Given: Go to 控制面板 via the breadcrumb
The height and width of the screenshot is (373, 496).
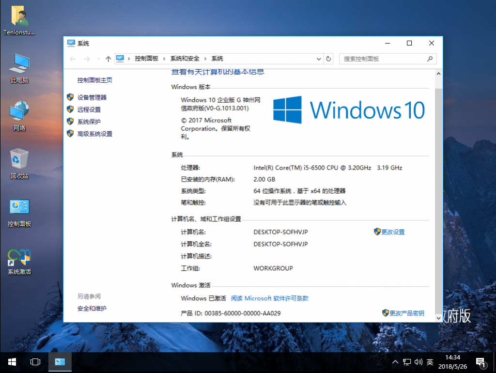Looking at the screenshot, I should 146,58.
